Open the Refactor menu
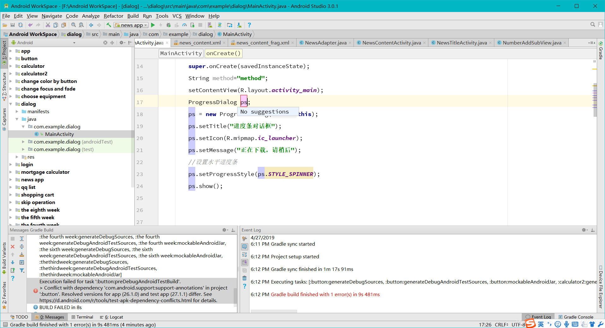Viewport: 605px width, 328px height. [x=113, y=16]
